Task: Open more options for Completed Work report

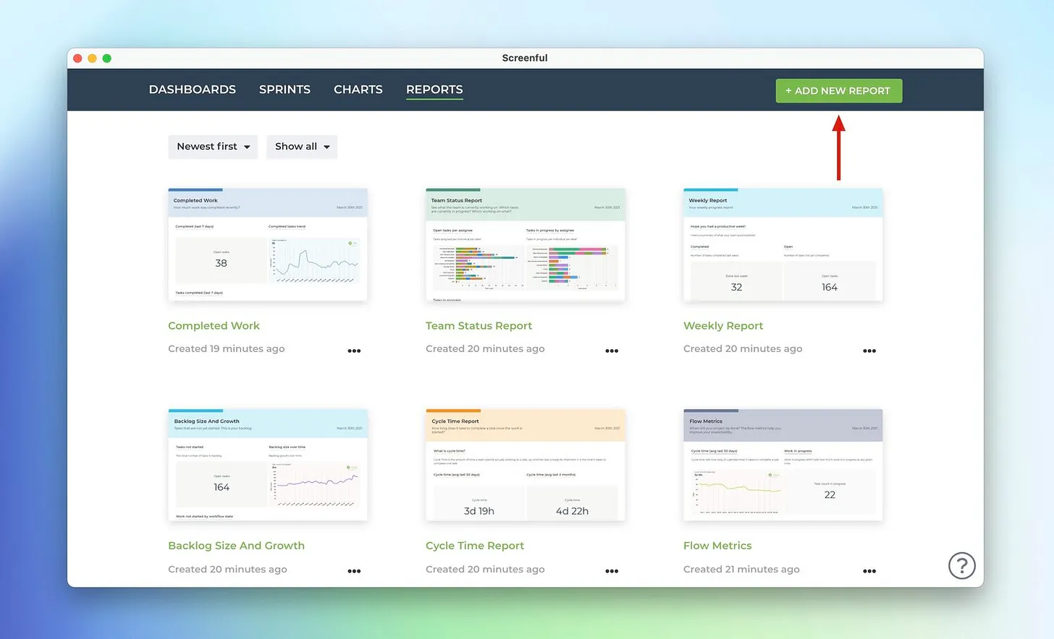Action: (354, 351)
